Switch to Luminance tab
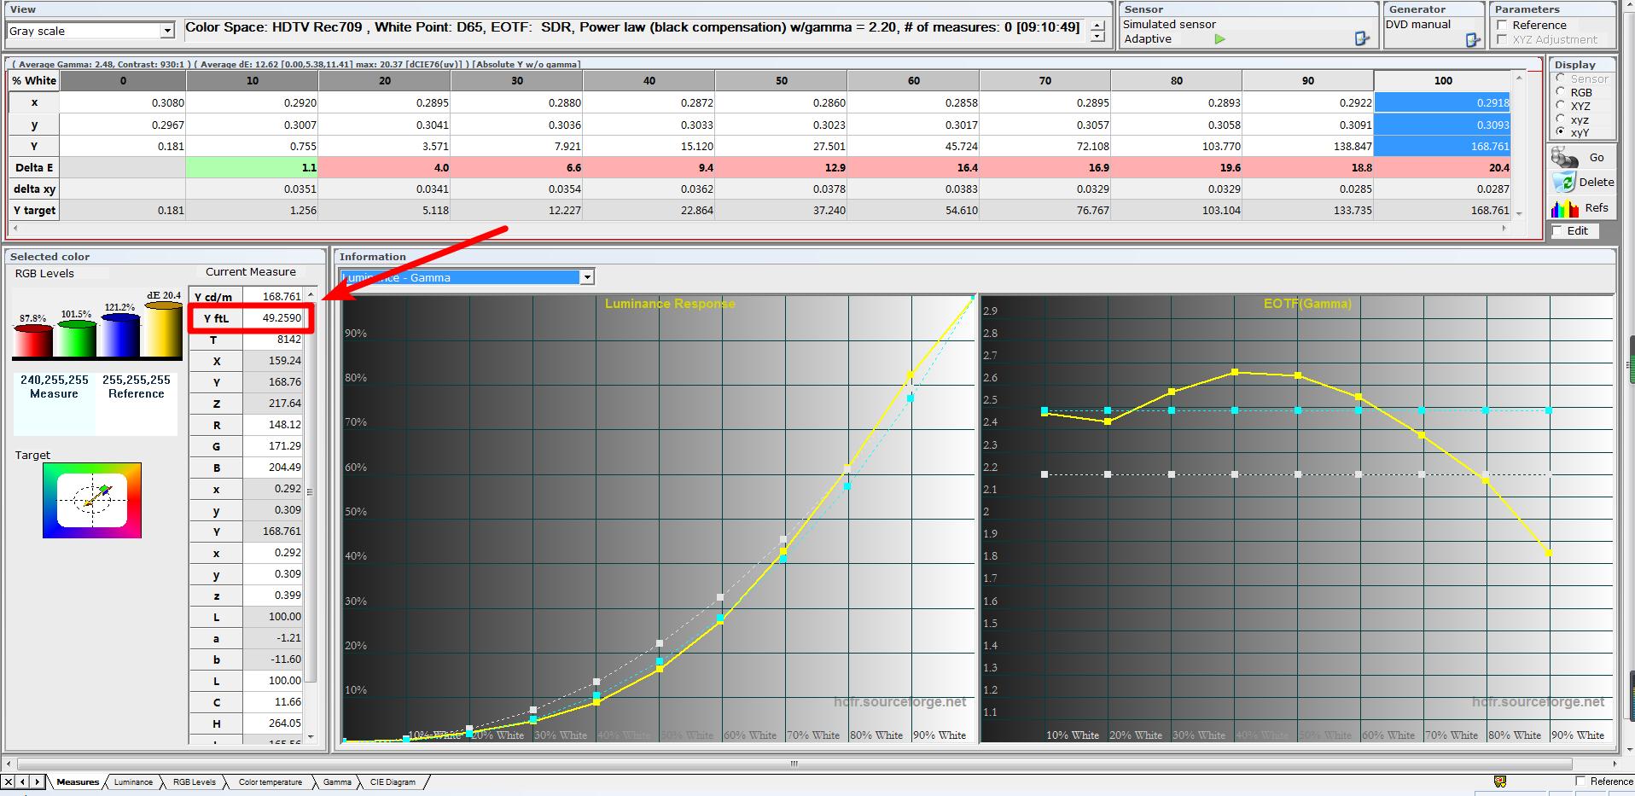 (x=133, y=781)
